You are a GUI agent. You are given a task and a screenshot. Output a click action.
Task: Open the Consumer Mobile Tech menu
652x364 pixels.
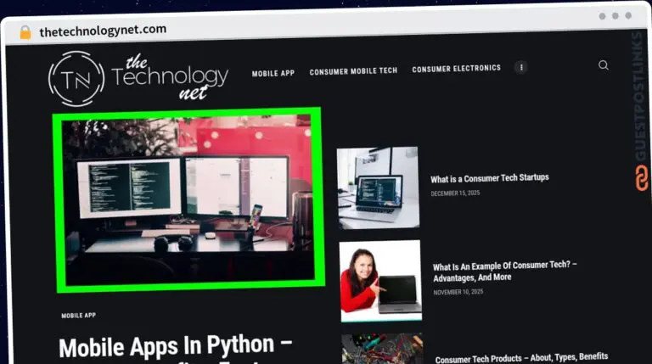[353, 71]
